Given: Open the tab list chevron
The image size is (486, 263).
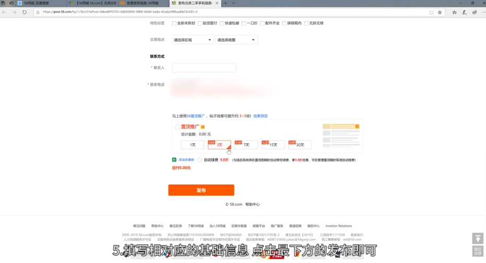Looking at the screenshot, I should 234,3.
